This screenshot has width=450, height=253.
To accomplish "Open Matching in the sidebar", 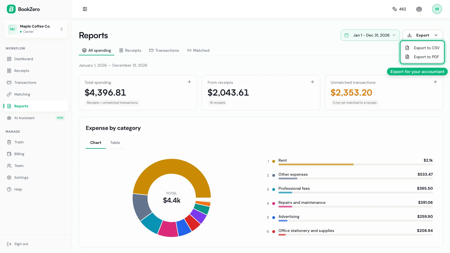I will point(36,94).
